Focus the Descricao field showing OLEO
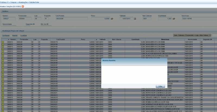This screenshot has height=112, width=217. (199, 18)
